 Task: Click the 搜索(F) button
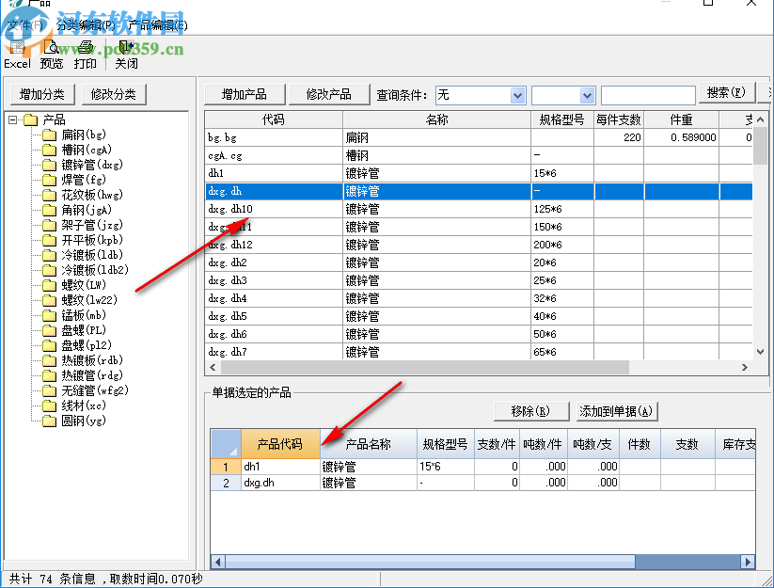(729, 94)
